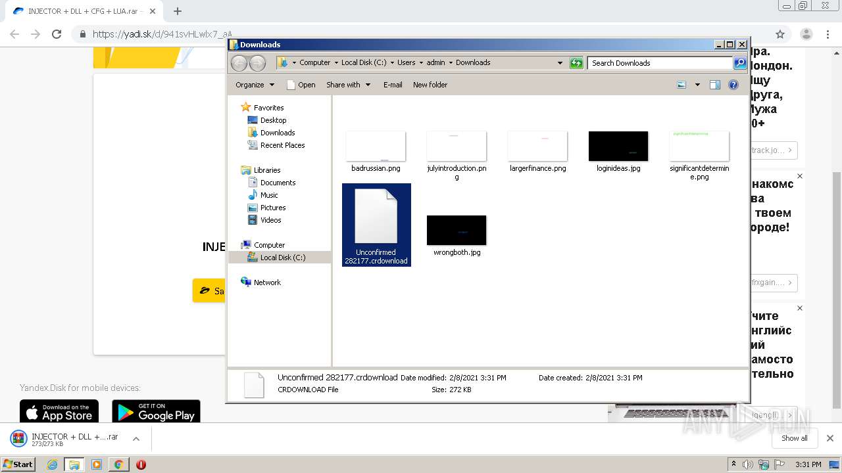The width and height of the screenshot is (842, 473).
Task: Click the search magnifier in Downloads window
Action: point(740,63)
